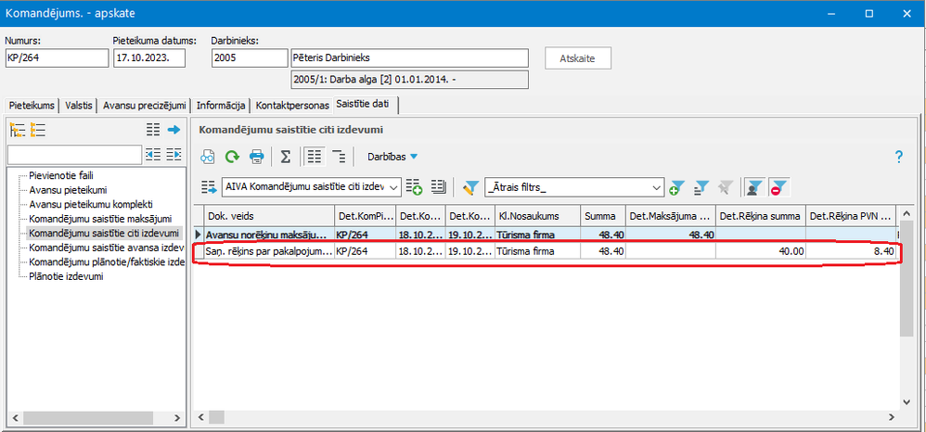Switch to the Valstis tab
Screen dimensions: 926x432
[79, 106]
